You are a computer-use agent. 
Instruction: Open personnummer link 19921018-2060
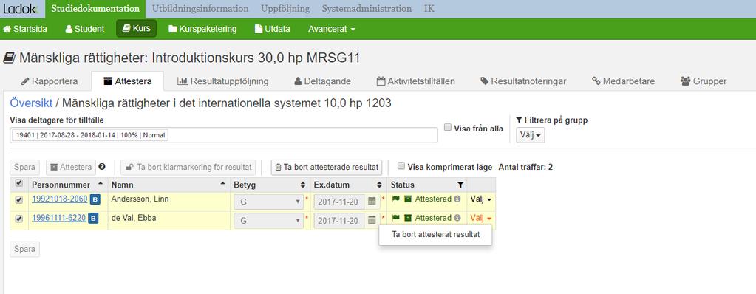(x=60, y=199)
